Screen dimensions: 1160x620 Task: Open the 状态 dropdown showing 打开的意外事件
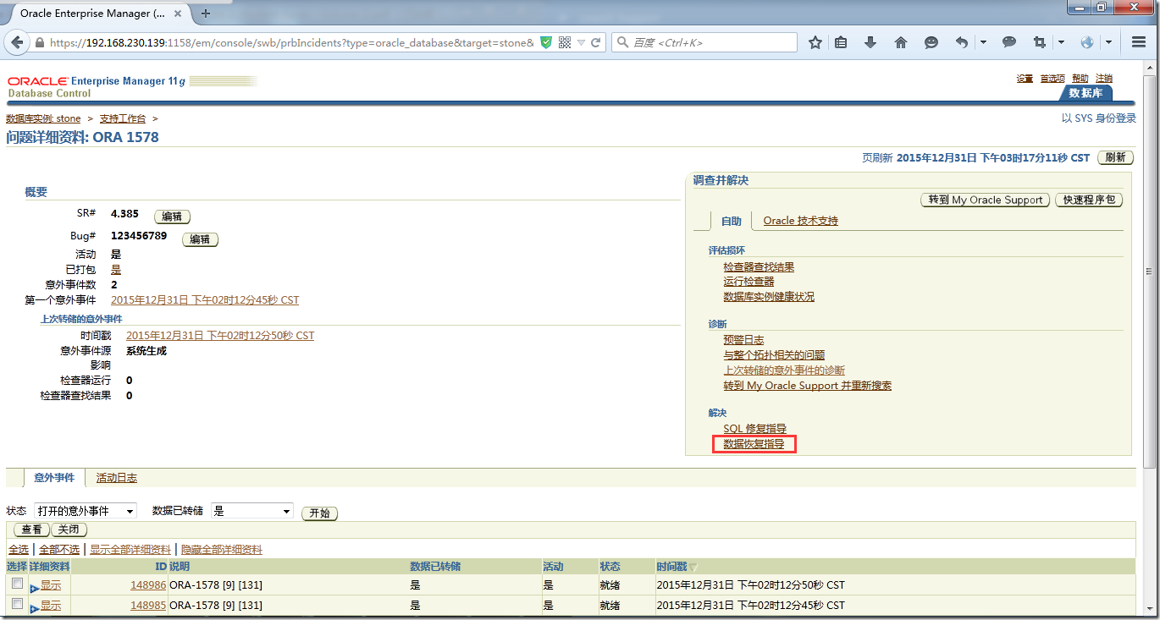pos(85,511)
